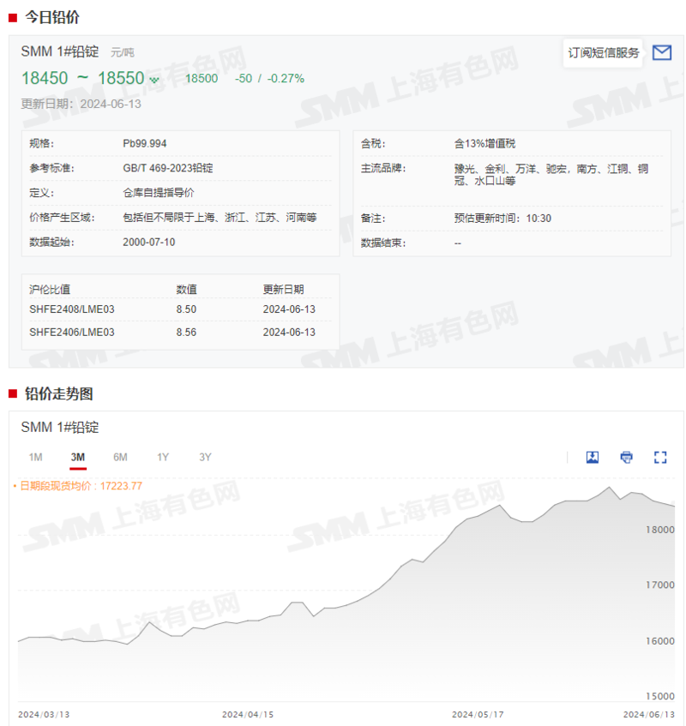
Task: Click the price range 18450 ~ 18550
Action: point(83,78)
